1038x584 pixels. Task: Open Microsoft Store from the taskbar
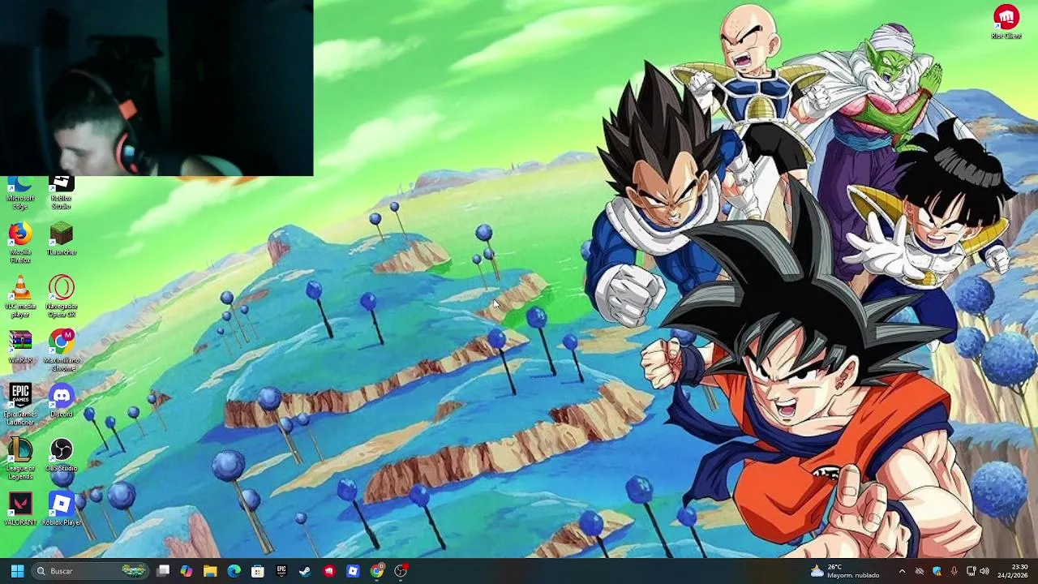tap(258, 571)
